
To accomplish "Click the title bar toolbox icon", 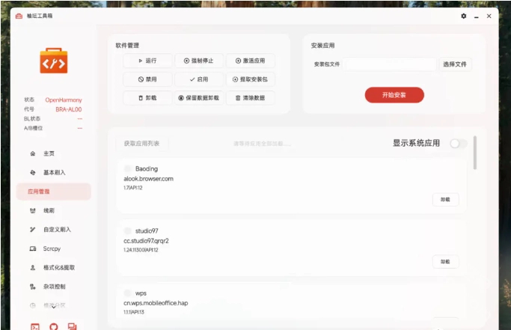I will tap(19, 16).
